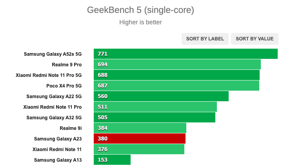This screenshot has height=166, width=282.
Task: Click the Samsung Galaxy A32 5G bar
Action: tap(155, 118)
